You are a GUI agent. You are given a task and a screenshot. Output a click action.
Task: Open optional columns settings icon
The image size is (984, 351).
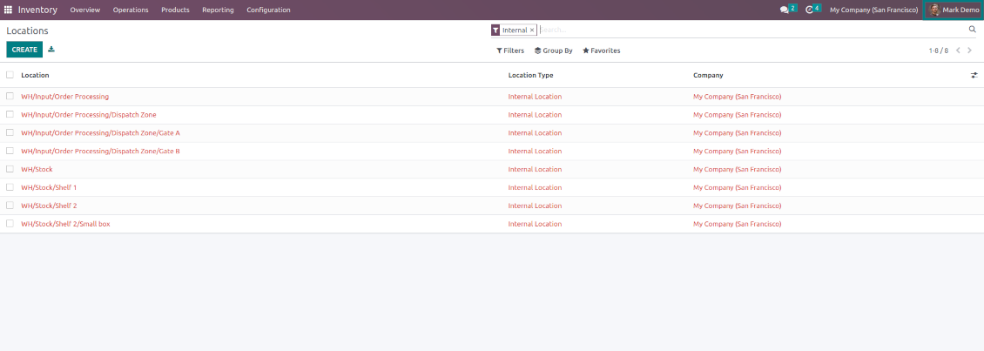tap(974, 76)
